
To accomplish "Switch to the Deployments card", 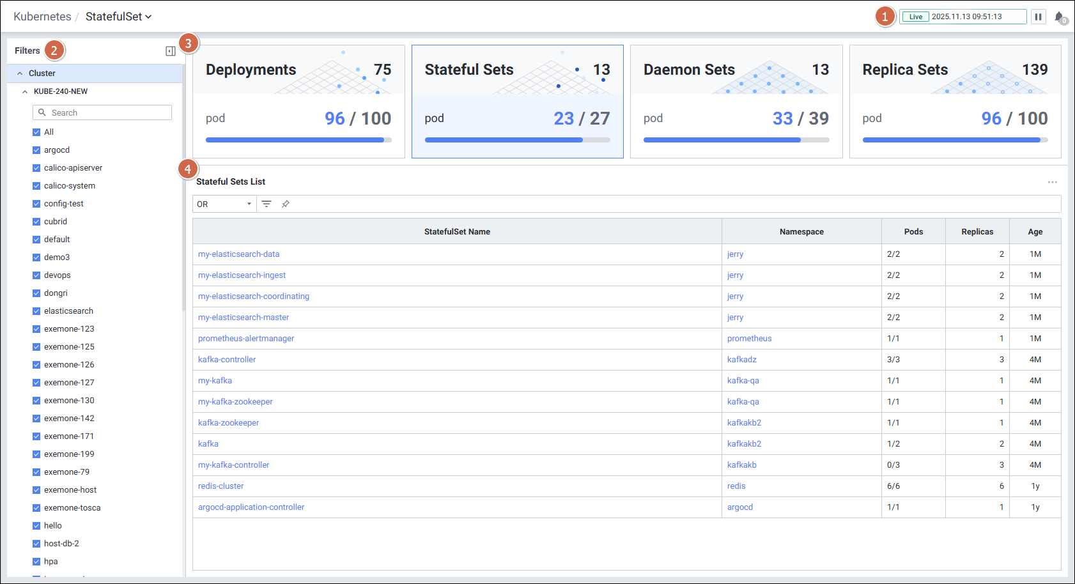I will coord(298,102).
